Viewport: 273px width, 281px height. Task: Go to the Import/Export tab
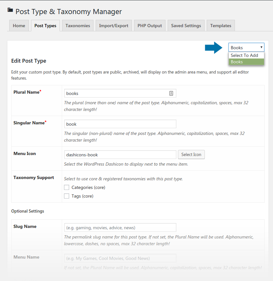click(114, 26)
